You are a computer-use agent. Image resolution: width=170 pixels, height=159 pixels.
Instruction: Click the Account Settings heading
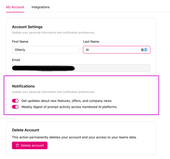point(27,27)
